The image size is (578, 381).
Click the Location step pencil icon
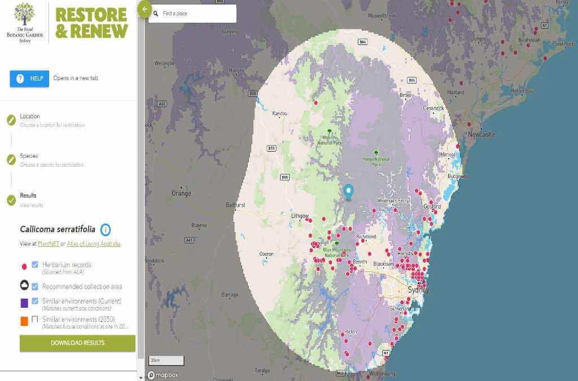(11, 120)
